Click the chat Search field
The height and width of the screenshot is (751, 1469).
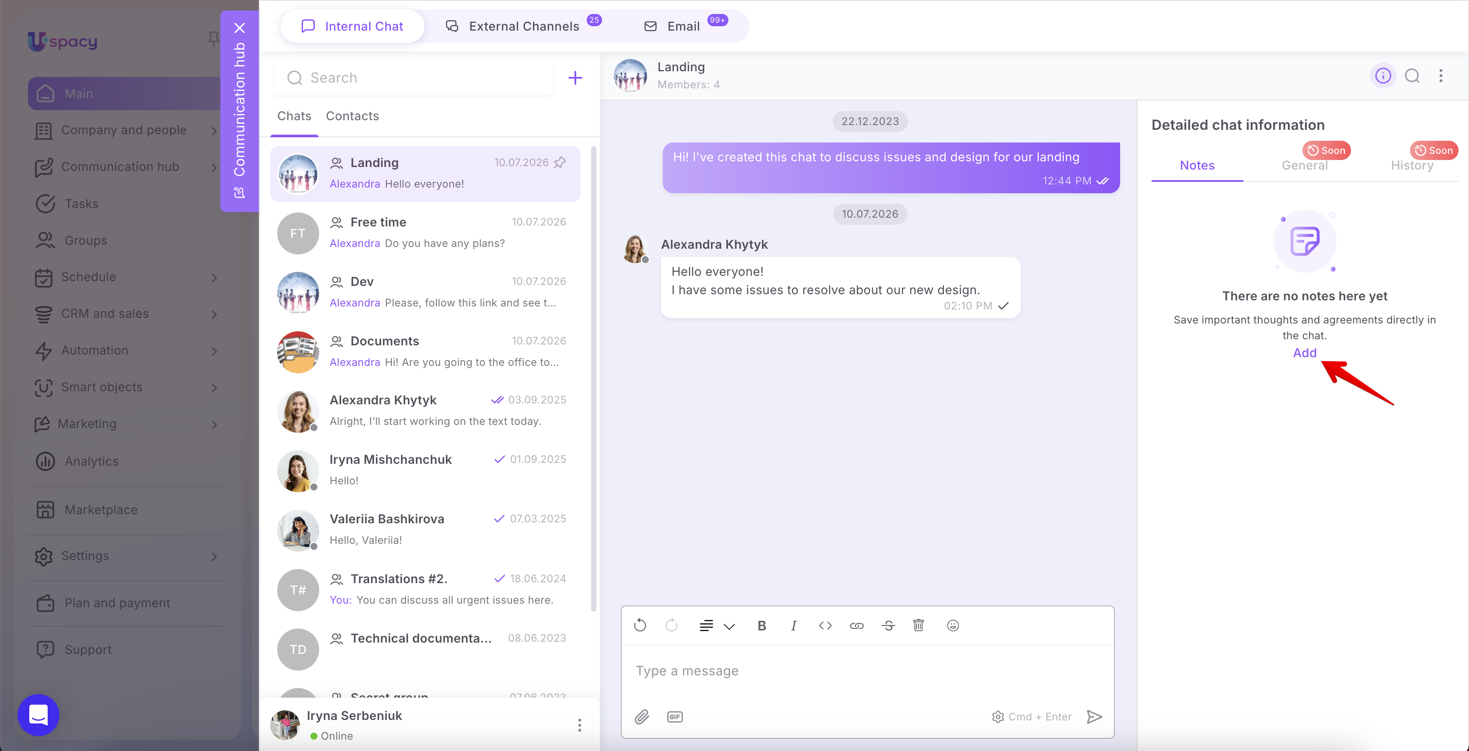tap(414, 77)
